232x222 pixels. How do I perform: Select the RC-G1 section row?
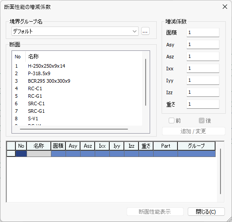(35, 96)
